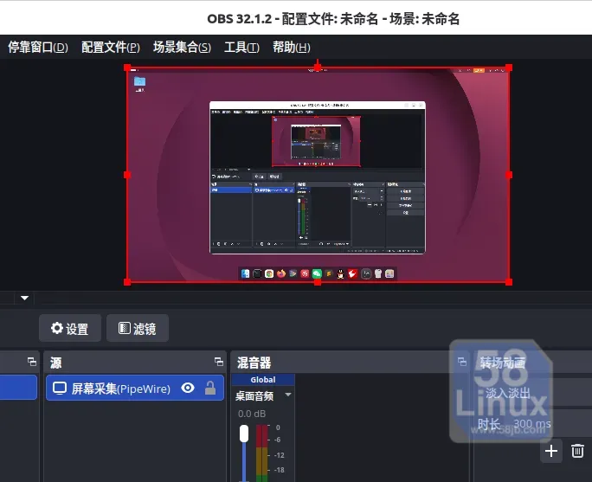
Task: Open the 淡入淡出 transition dropdown
Action: (532, 393)
